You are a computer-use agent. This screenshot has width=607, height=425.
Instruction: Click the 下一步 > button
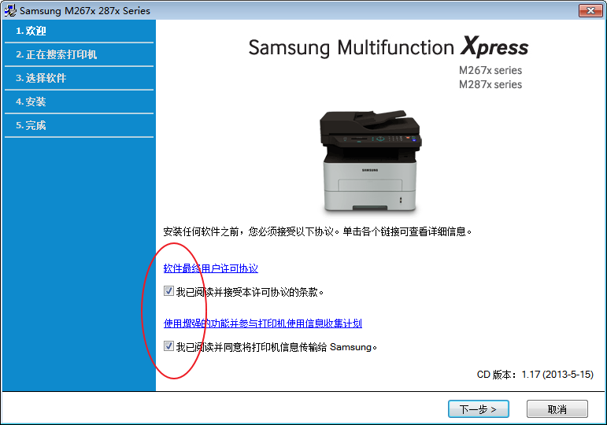(x=478, y=409)
